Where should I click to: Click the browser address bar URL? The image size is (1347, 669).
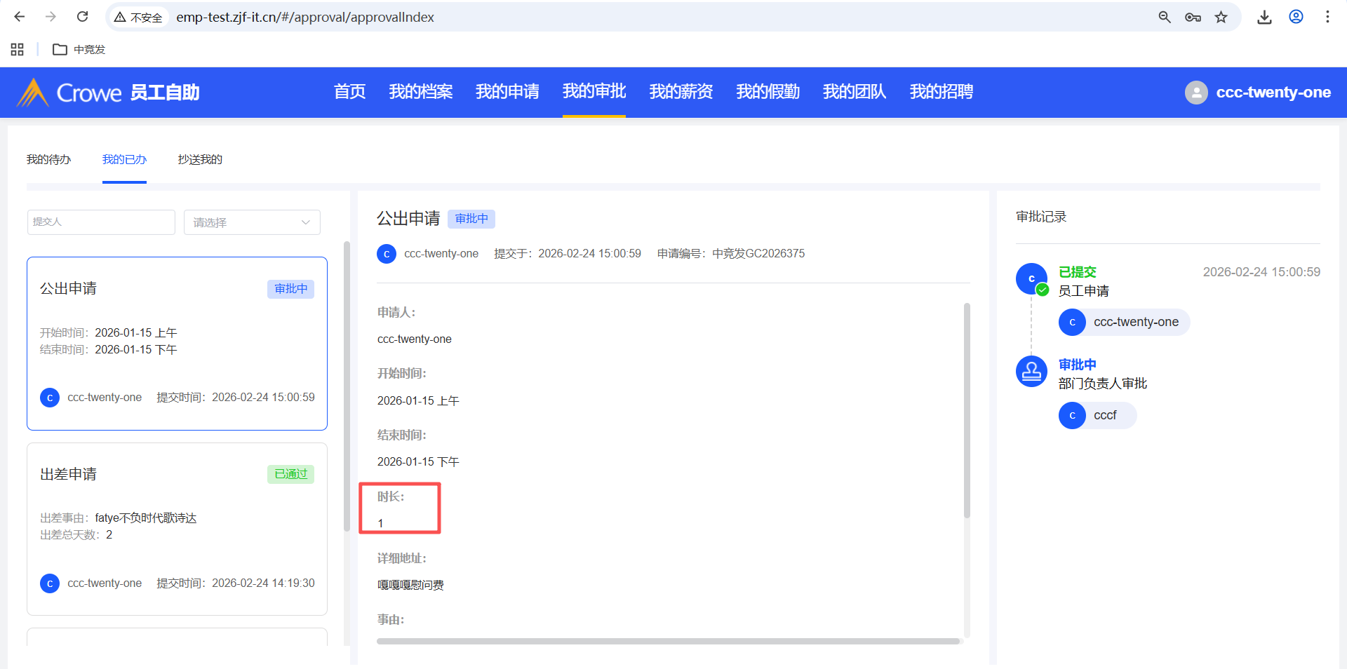[305, 17]
